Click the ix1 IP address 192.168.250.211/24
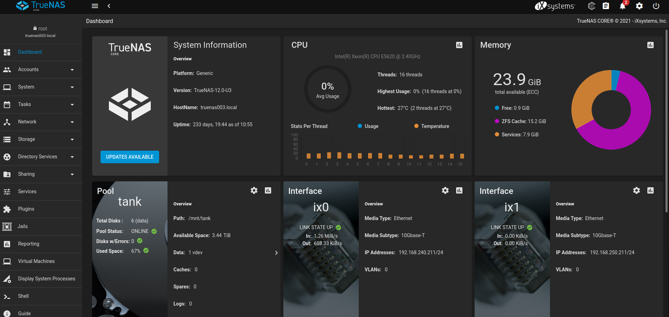 [612, 252]
